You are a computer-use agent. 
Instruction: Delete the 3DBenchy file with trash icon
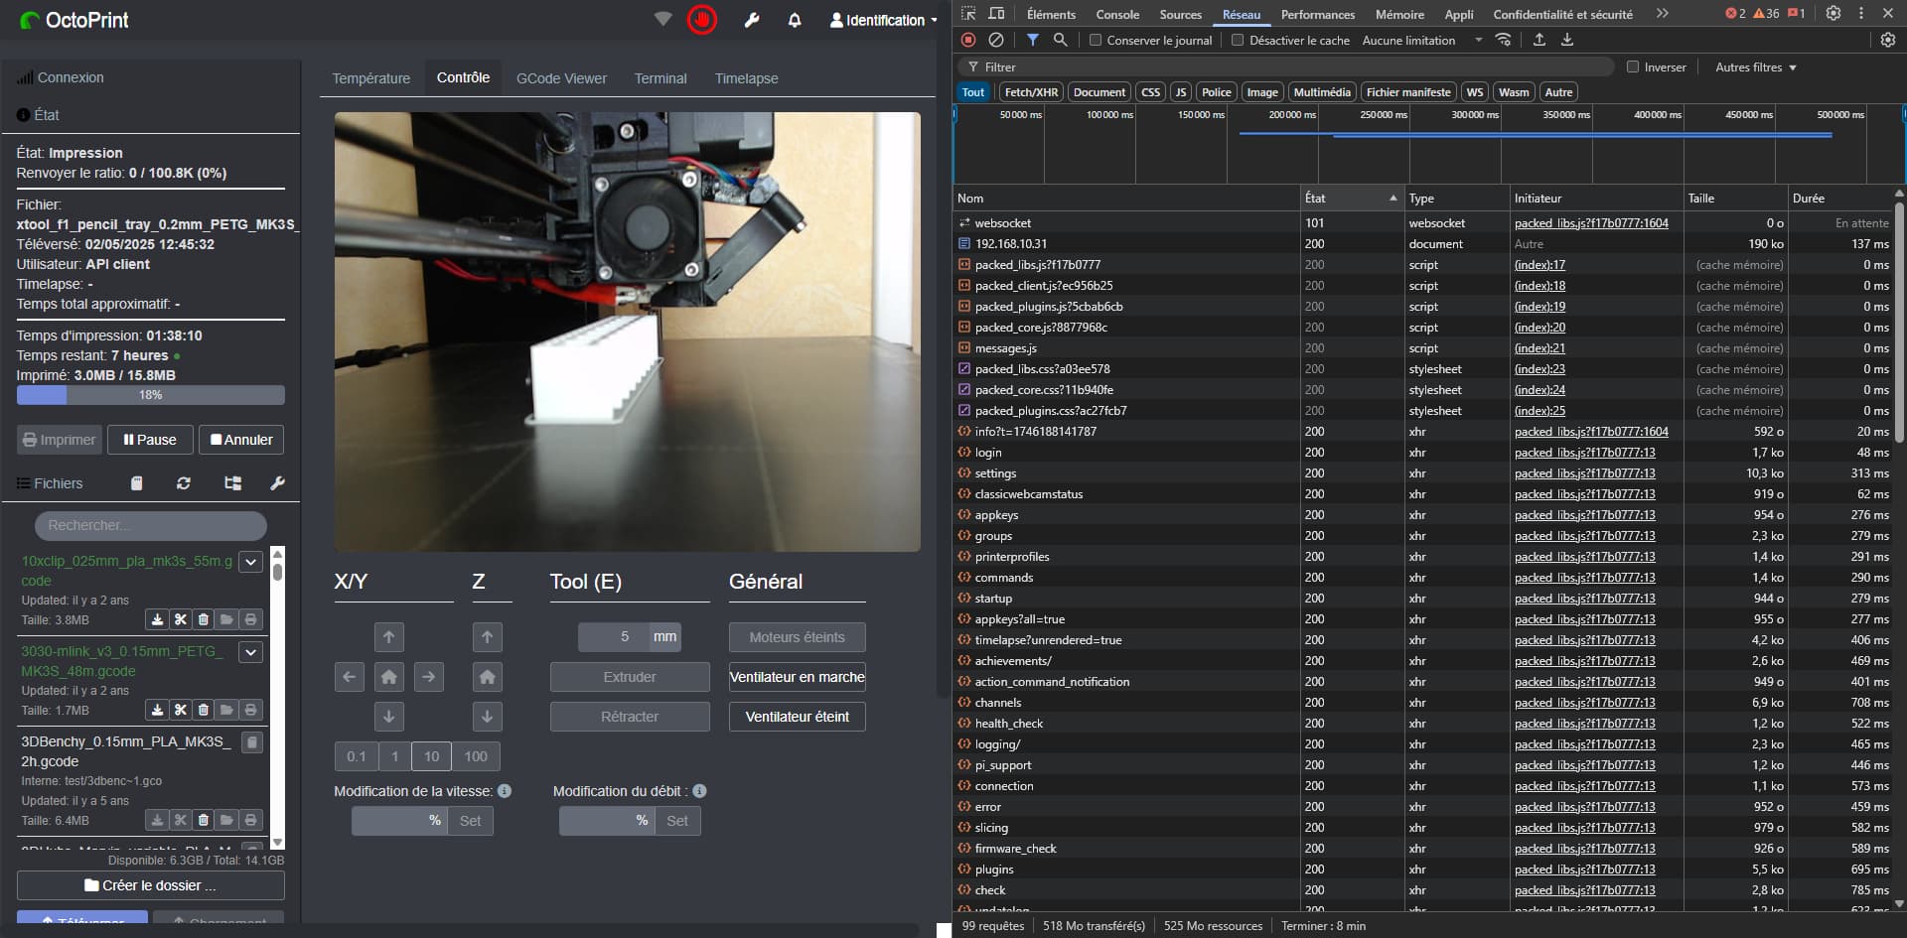tap(204, 820)
